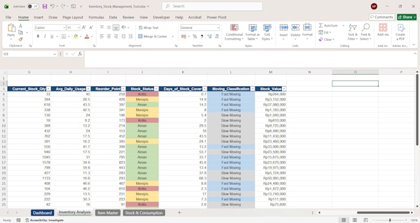Click the Increase Decimal icon
420x223 pixels.
209,36
